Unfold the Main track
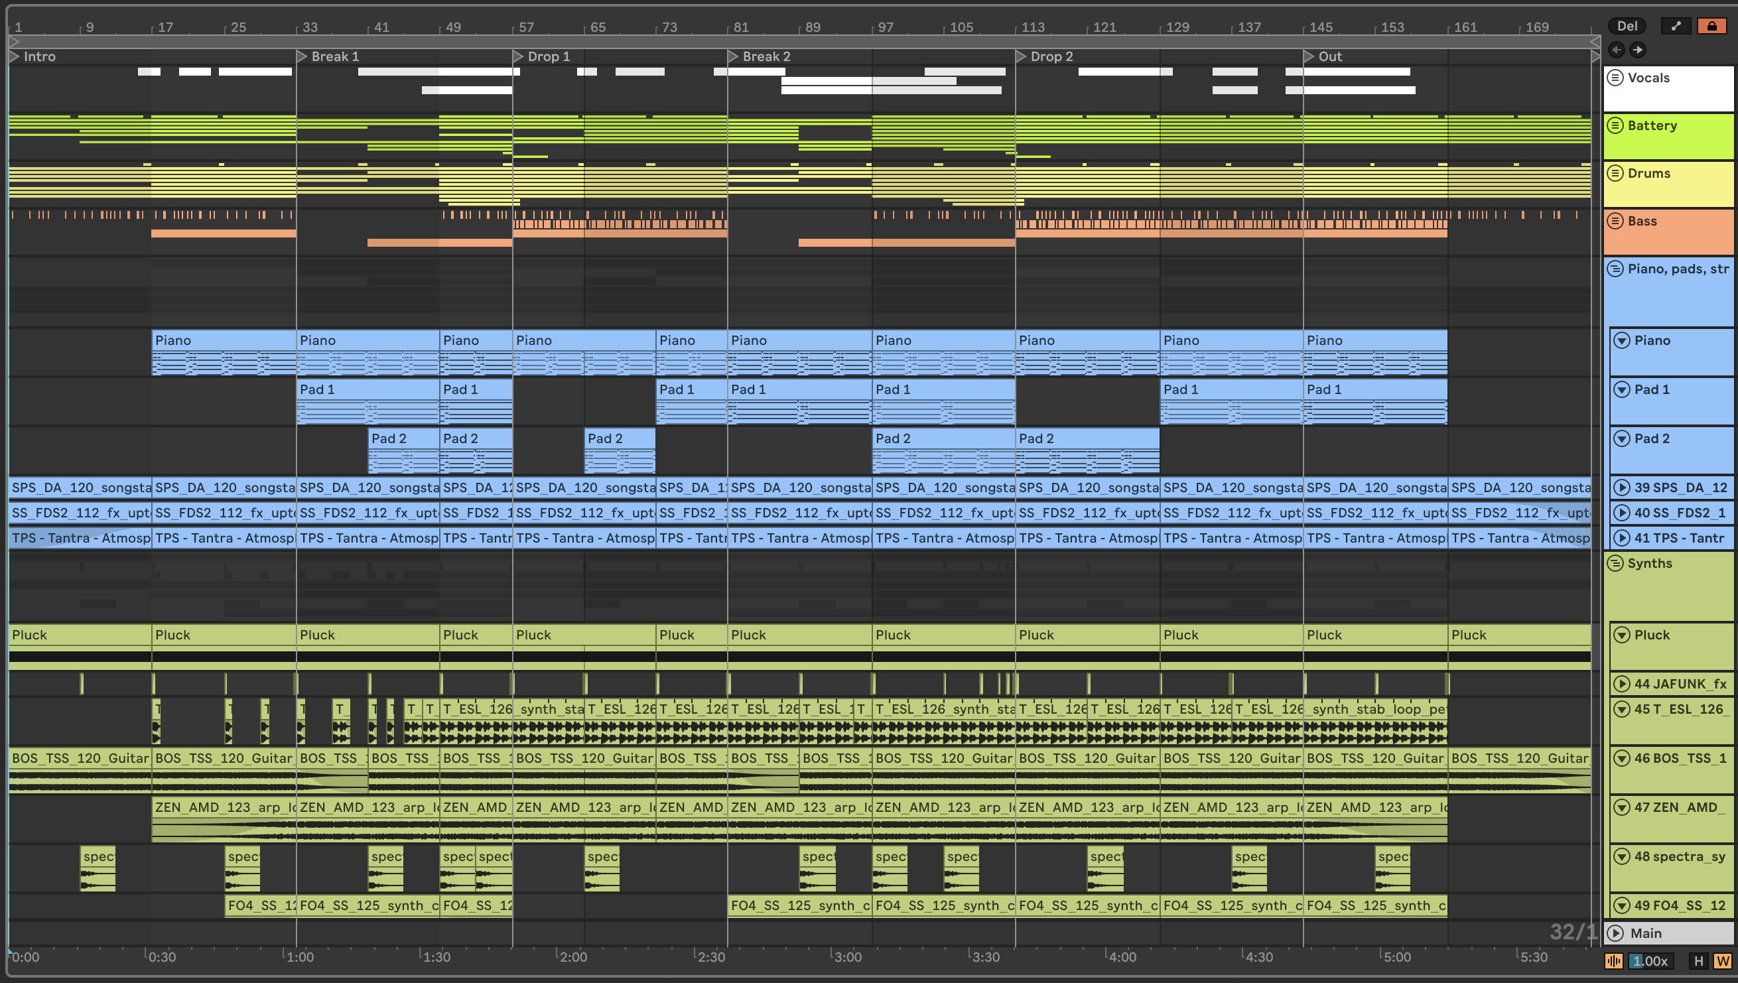Image resolution: width=1738 pixels, height=983 pixels. pos(1615,933)
